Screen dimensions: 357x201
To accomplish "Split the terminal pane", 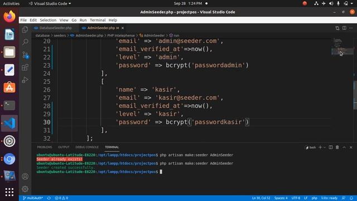I will [331, 147].
